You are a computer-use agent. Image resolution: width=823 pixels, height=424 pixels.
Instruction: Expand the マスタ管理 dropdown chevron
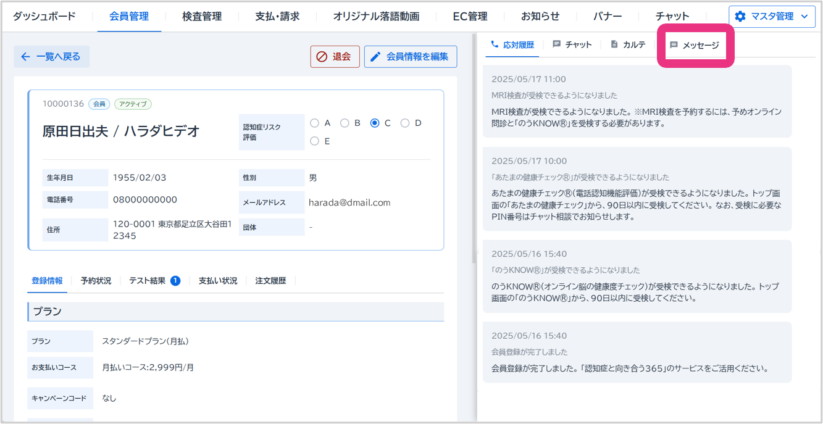pyautogui.click(x=804, y=17)
